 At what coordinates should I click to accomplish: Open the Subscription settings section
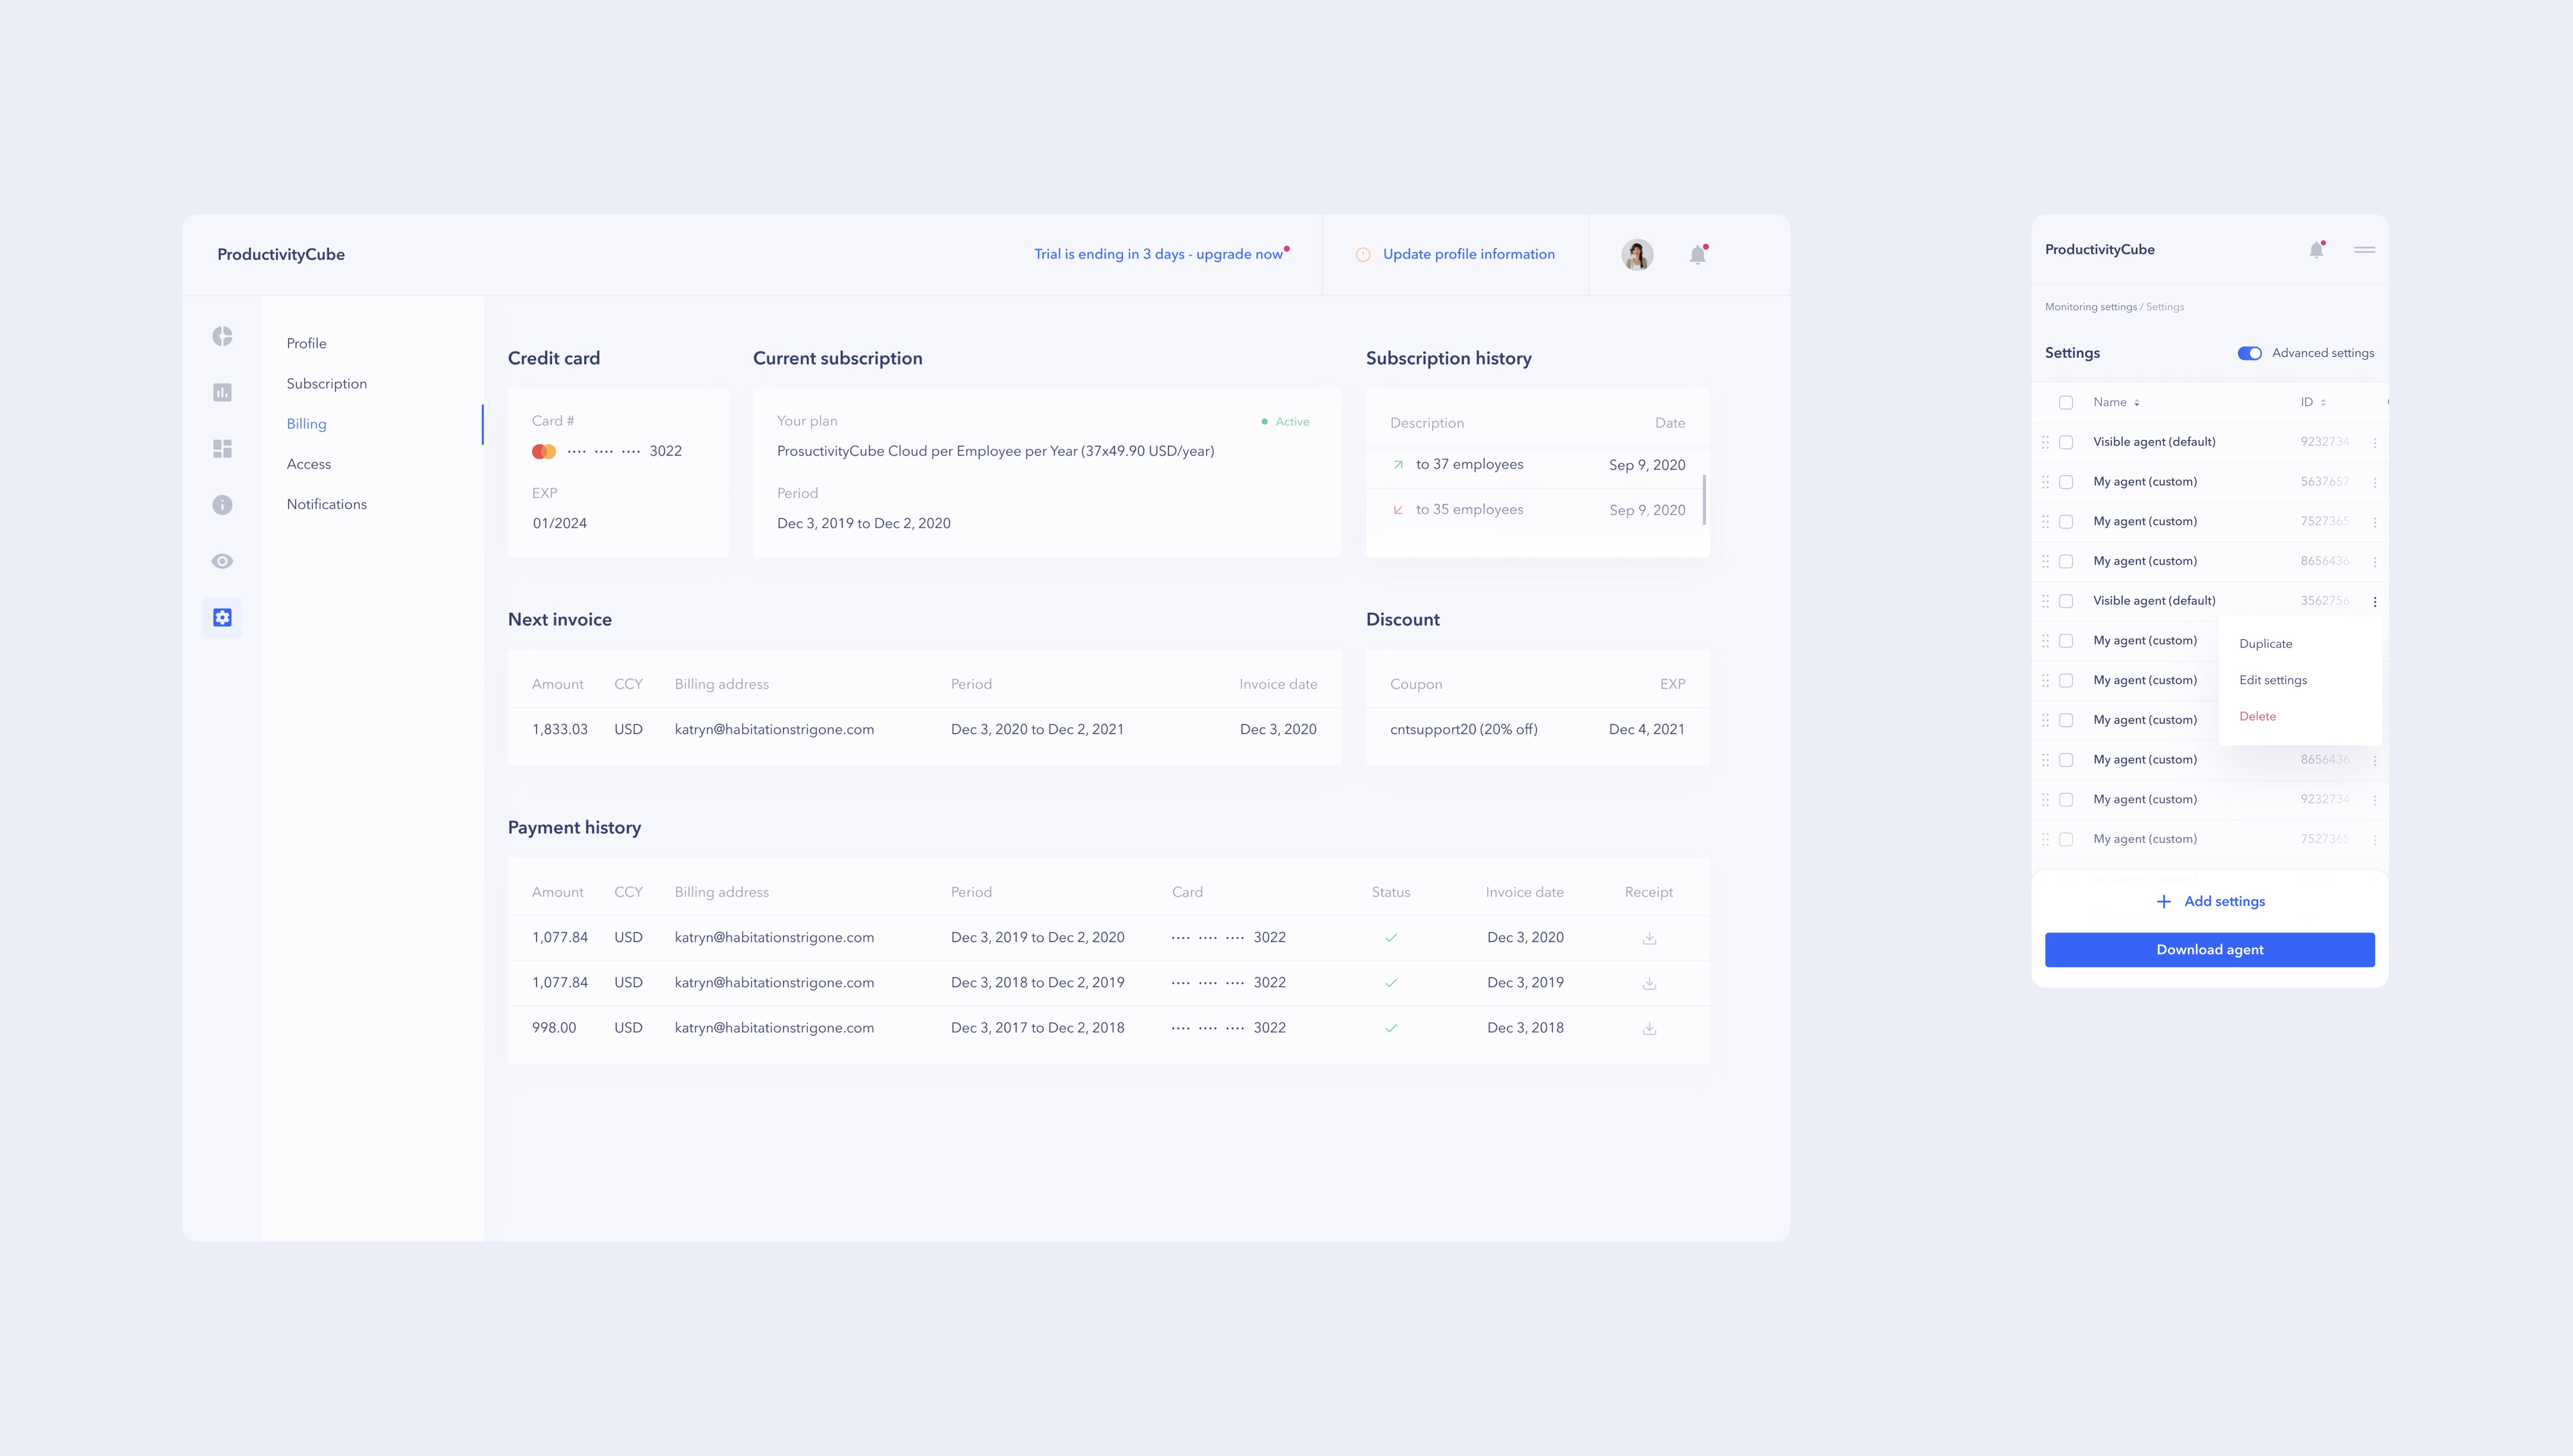(x=326, y=384)
